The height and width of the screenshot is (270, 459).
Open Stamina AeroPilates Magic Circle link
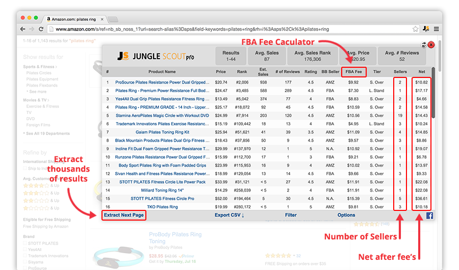[x=162, y=116]
